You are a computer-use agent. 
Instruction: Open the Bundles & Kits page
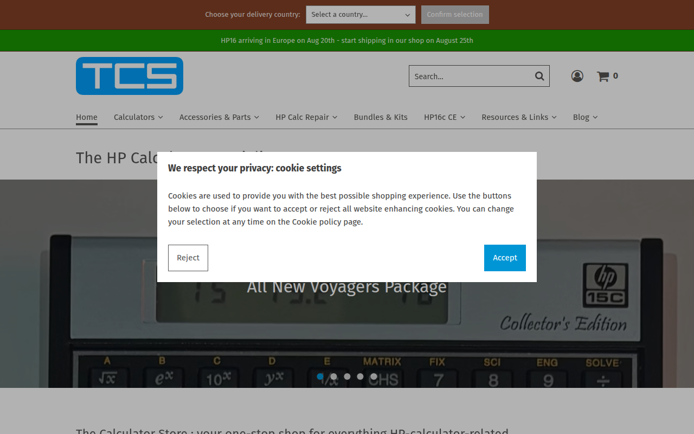(x=381, y=117)
